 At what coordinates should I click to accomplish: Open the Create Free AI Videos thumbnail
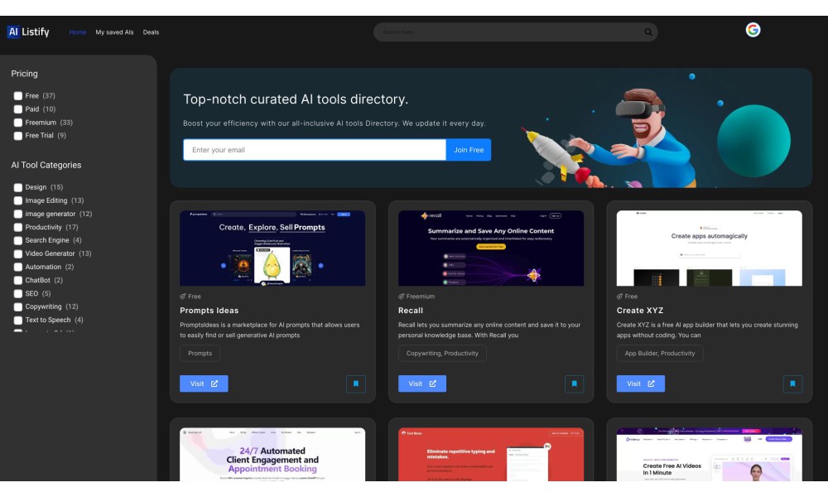(710, 455)
